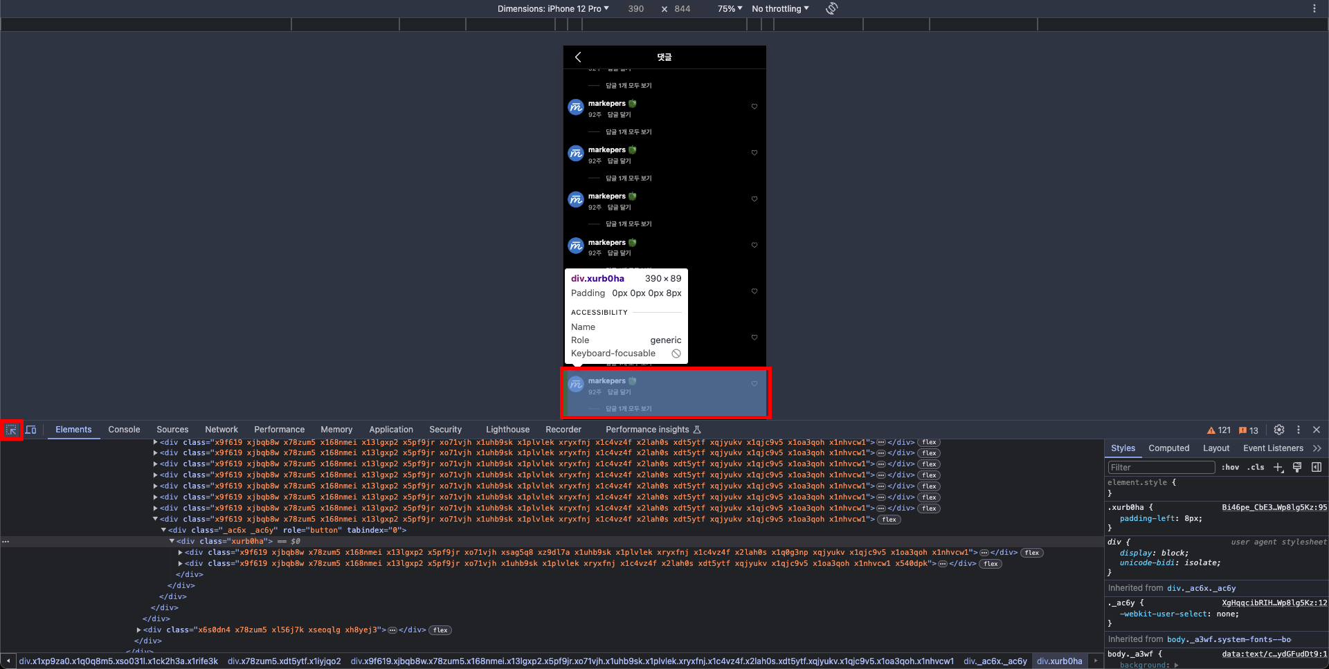Open the Dimensions iPhone 12 Pro dropdown
The height and width of the screenshot is (669, 1329).
(553, 8)
